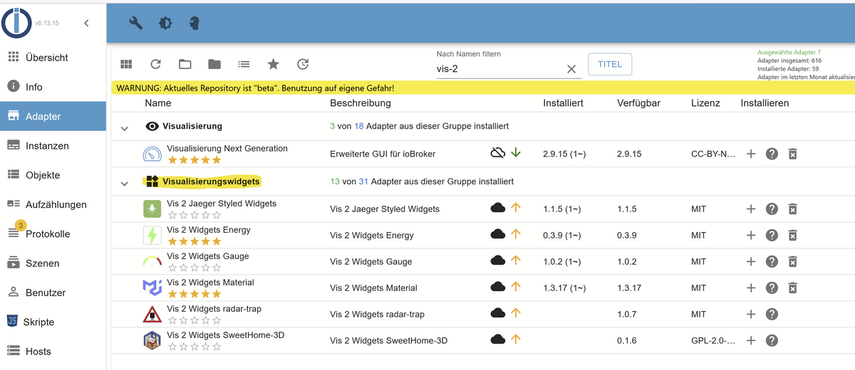Add instance of Vis 2 Widgets Energy
855x370 pixels.
[750, 235]
